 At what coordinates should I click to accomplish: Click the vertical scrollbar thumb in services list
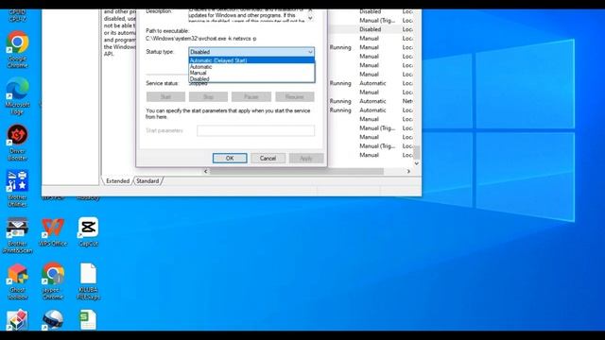click(x=417, y=152)
